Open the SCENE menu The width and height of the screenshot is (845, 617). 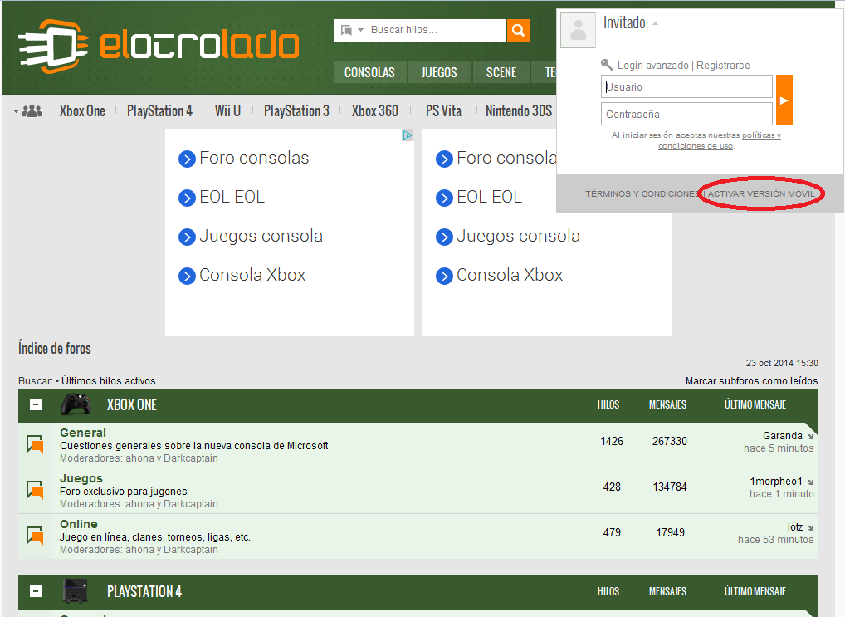(x=501, y=72)
